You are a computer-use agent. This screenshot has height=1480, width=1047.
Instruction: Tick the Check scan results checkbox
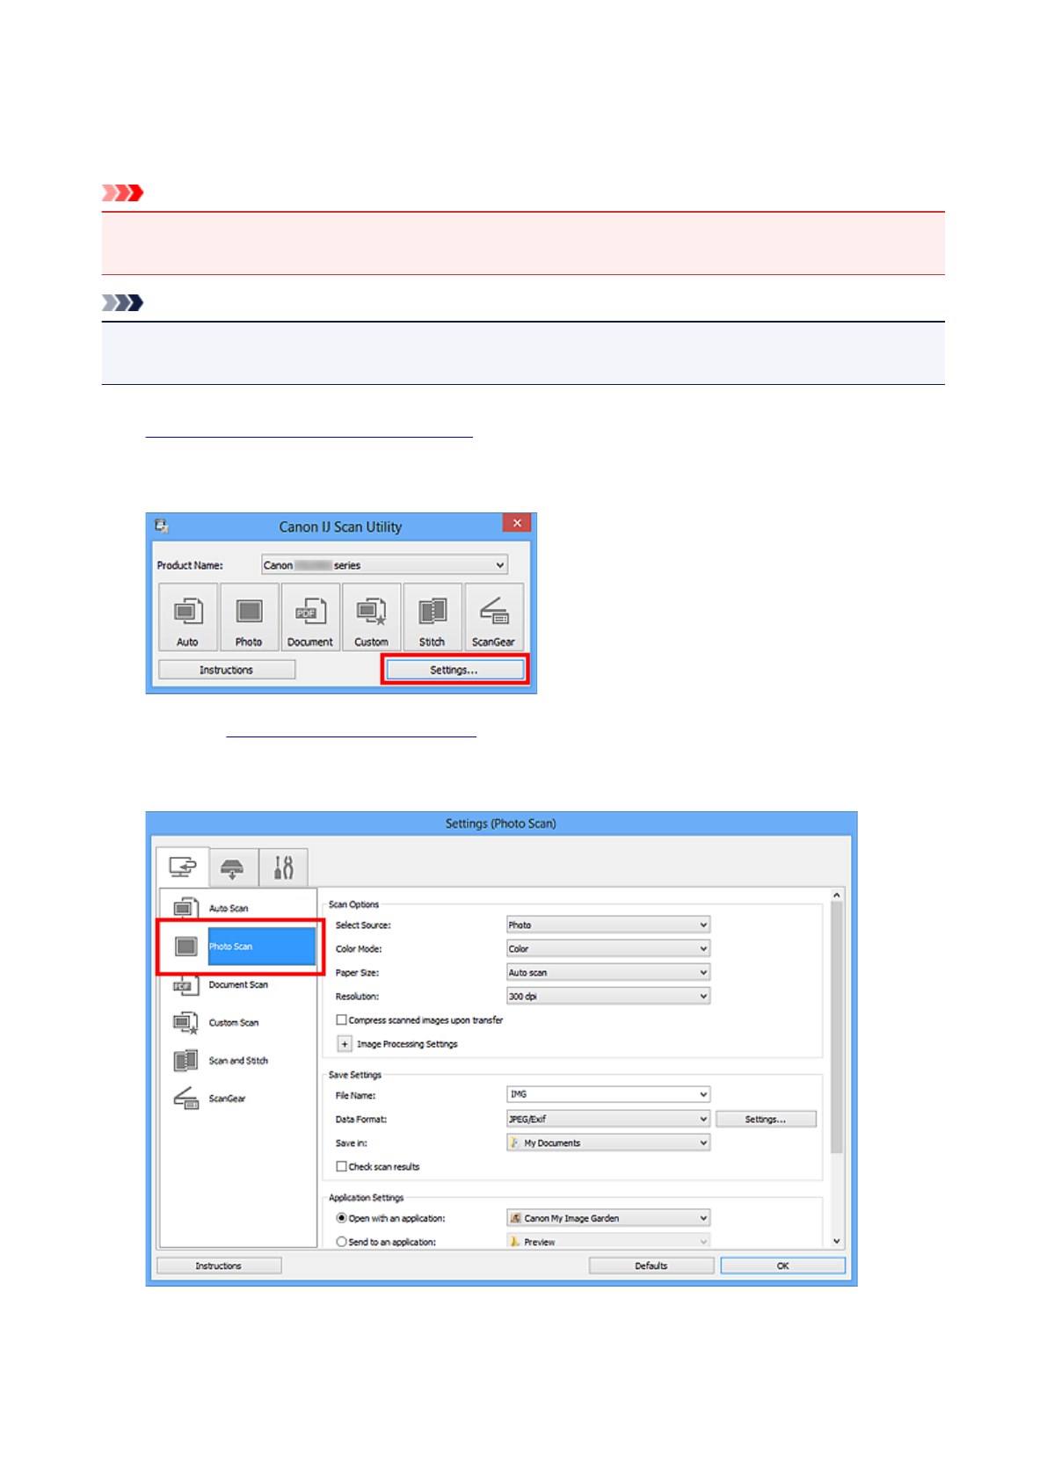point(342,1167)
